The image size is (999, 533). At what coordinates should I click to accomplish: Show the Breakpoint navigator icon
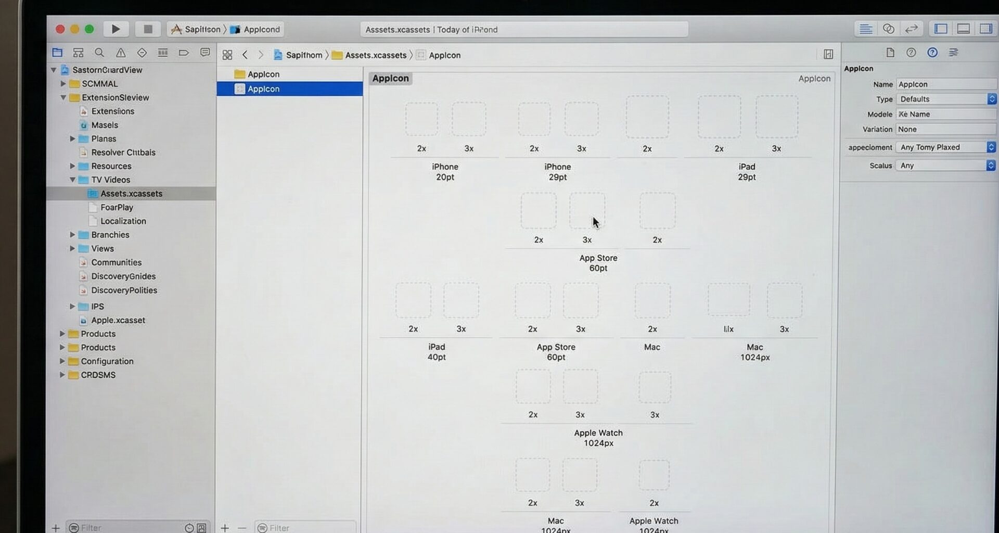pos(184,53)
